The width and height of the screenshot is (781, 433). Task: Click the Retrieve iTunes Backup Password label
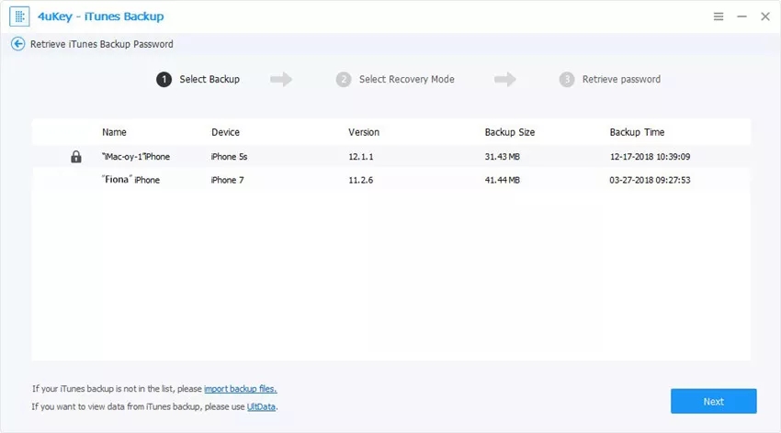(101, 44)
